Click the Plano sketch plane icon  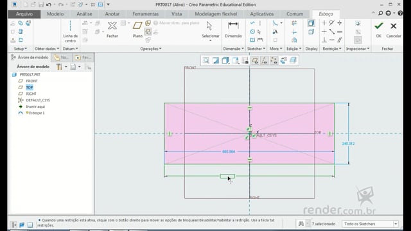point(137,29)
